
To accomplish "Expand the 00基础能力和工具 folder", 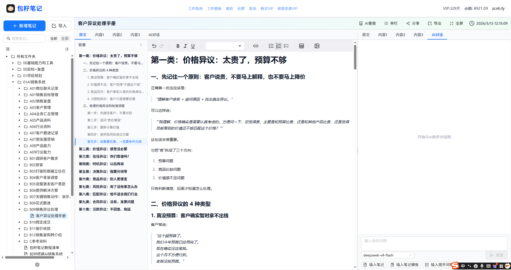I will 13,63.
